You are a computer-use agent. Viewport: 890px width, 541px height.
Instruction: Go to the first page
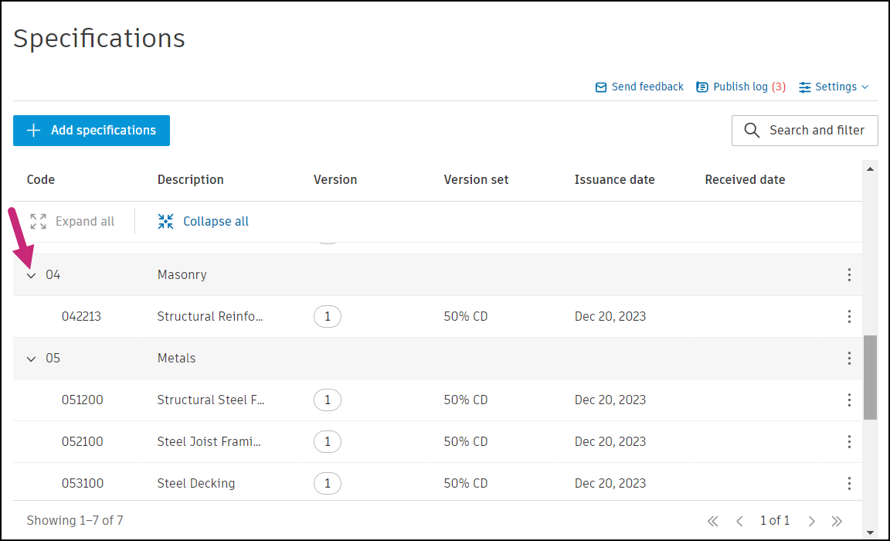[x=713, y=521]
